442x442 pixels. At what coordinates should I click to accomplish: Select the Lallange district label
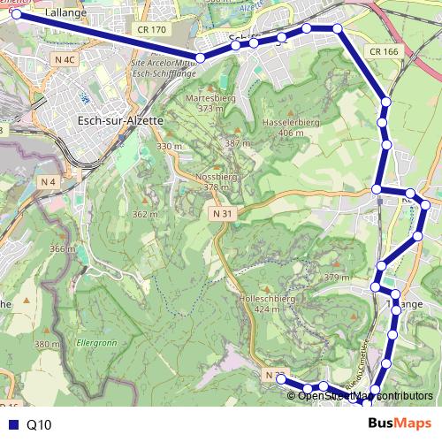[x=65, y=12]
